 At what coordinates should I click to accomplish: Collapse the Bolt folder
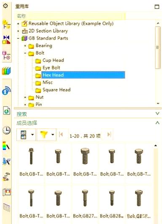(x=25, y=53)
